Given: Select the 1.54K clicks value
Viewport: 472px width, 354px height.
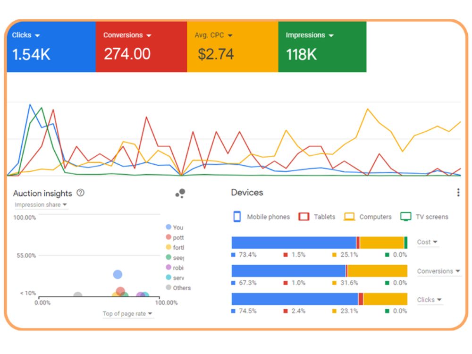Looking at the screenshot, I should click(x=31, y=54).
